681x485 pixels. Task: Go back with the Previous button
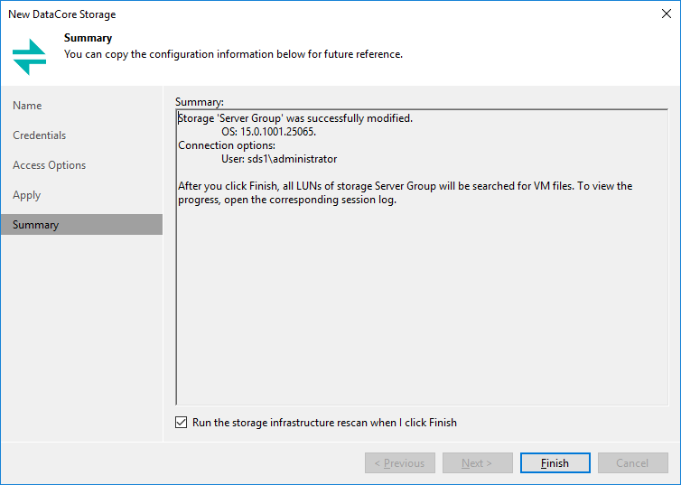[x=400, y=462]
